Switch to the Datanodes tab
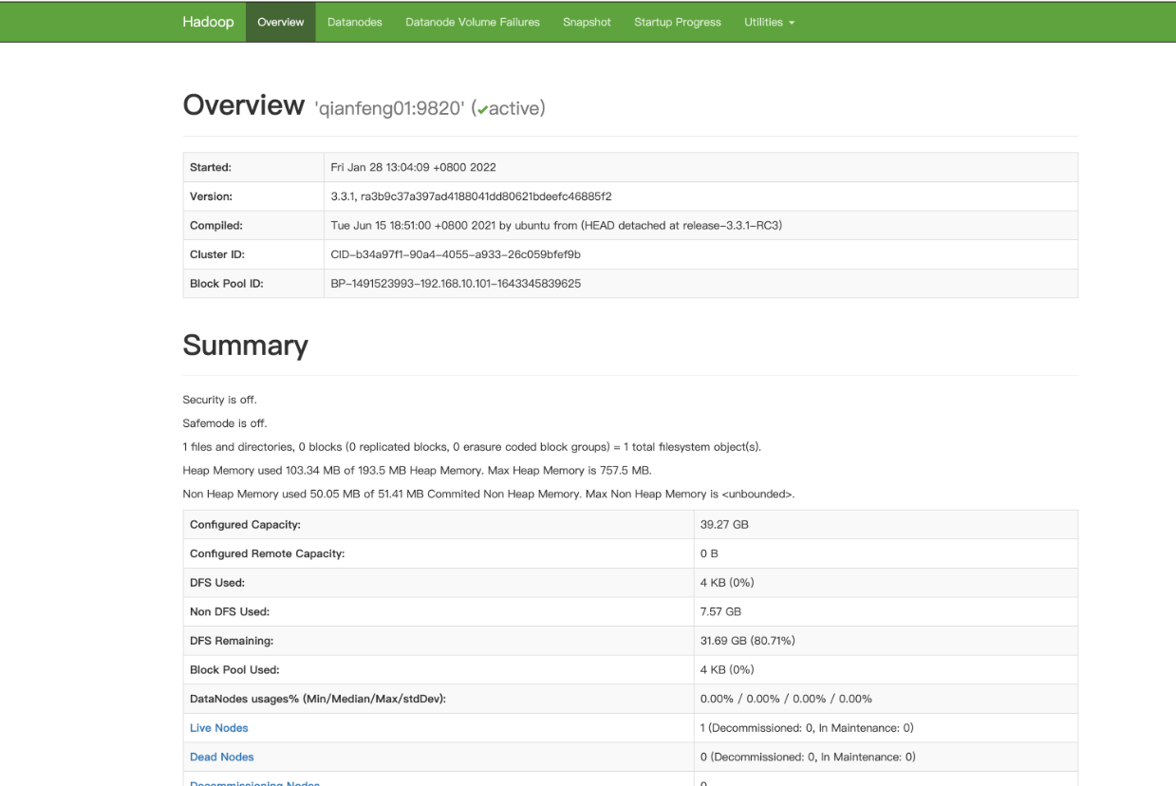 pos(355,22)
